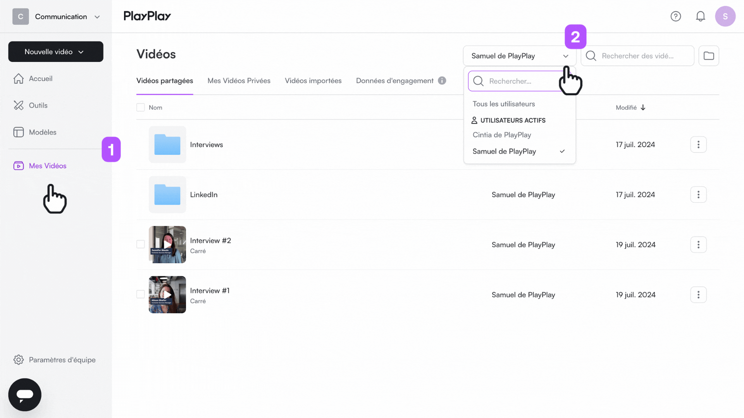Switch to Vidéos importées tab
Screen dimensions: 744x418
point(313,81)
